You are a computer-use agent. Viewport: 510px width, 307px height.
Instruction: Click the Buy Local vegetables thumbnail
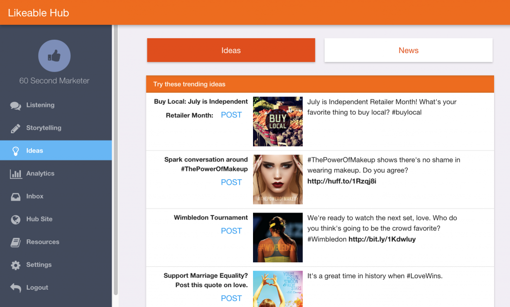pyautogui.click(x=277, y=121)
